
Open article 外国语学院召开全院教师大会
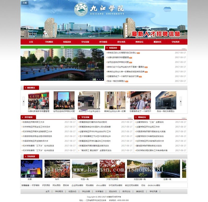(35, 141)
